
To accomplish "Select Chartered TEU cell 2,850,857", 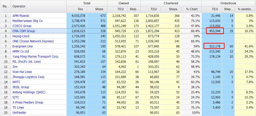I will tap(151, 21).
